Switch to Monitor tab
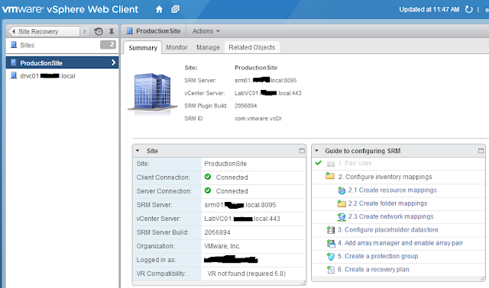489x288 pixels. tap(176, 47)
